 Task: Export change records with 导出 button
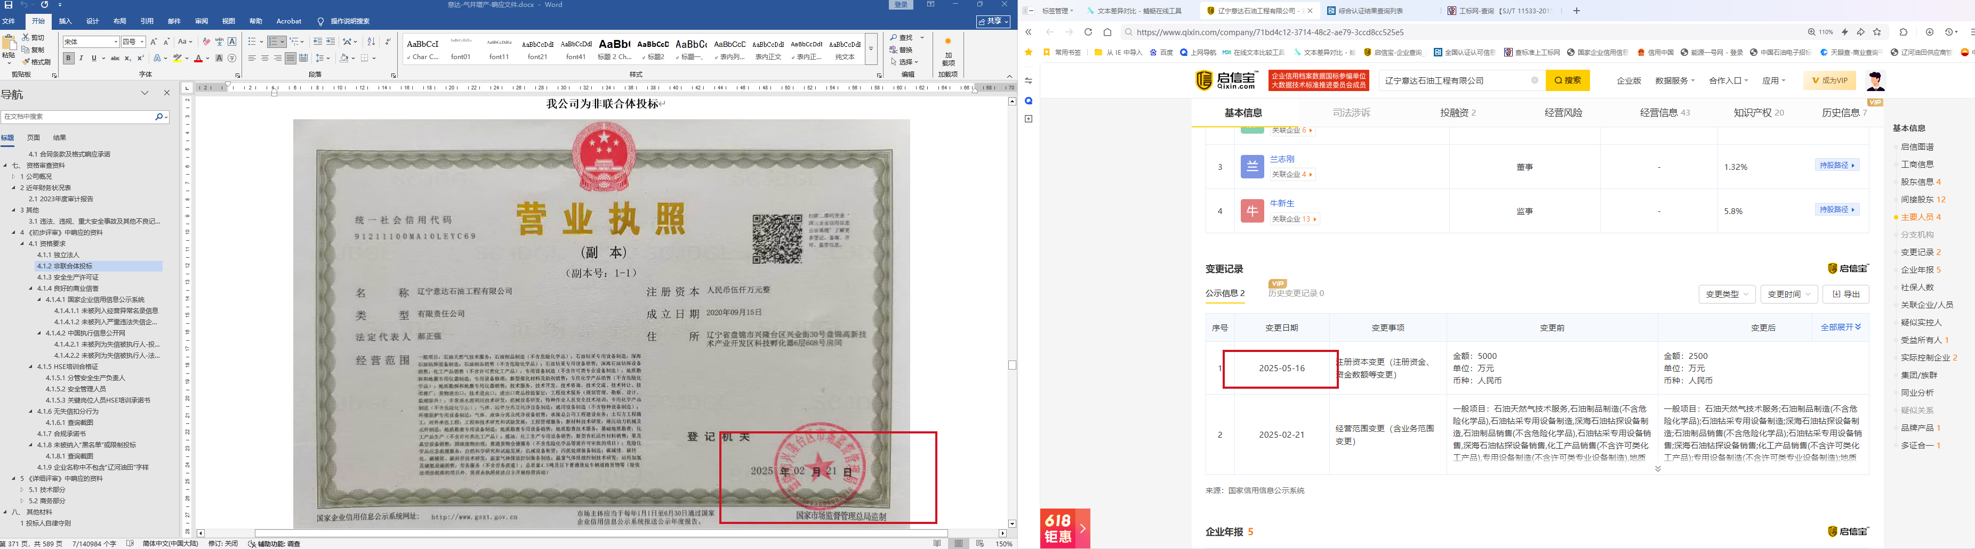(x=1845, y=294)
